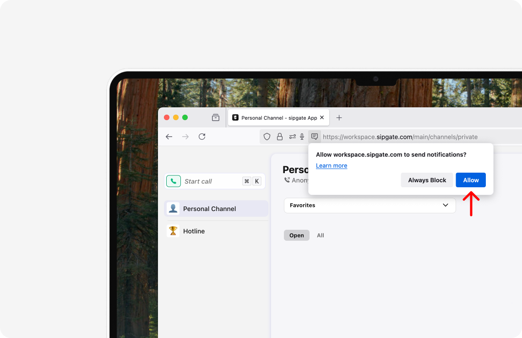
Task: Reload the page with the refresh icon
Action: (x=202, y=137)
